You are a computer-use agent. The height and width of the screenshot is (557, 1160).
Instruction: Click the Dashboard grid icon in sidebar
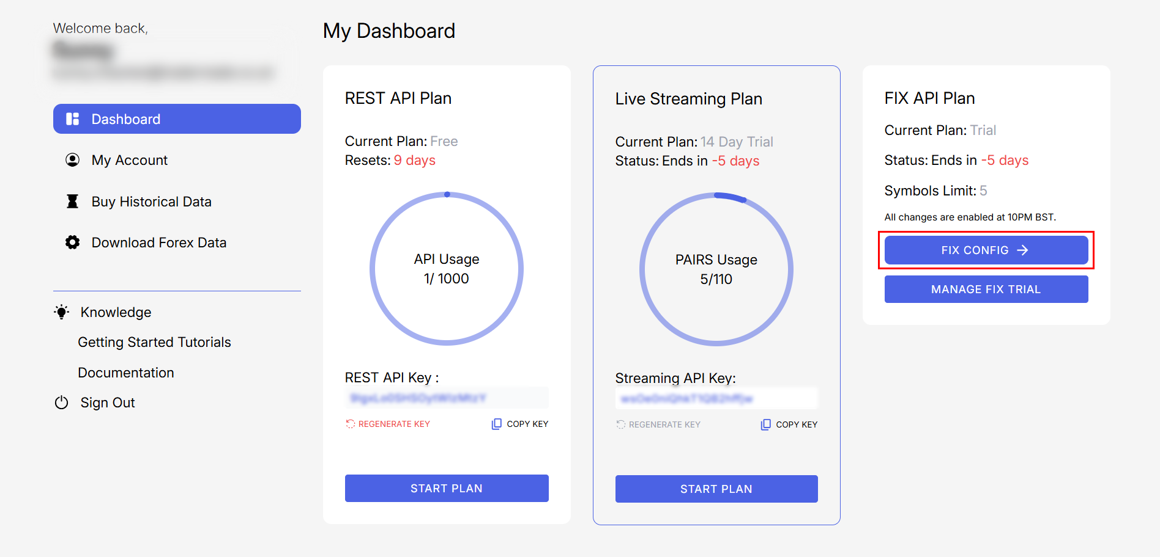point(73,119)
